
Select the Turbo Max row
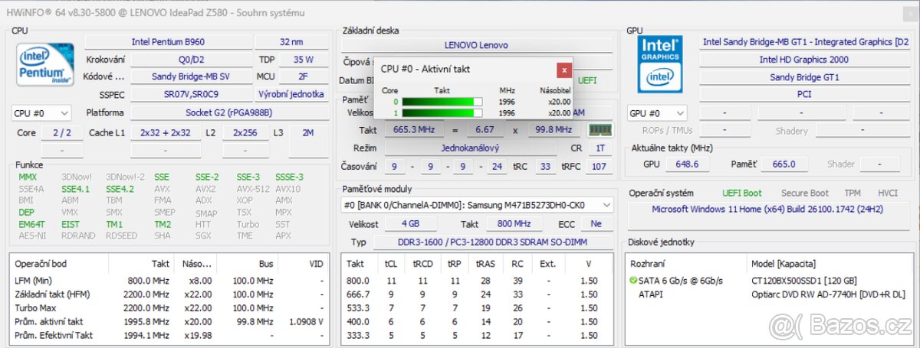point(169,307)
